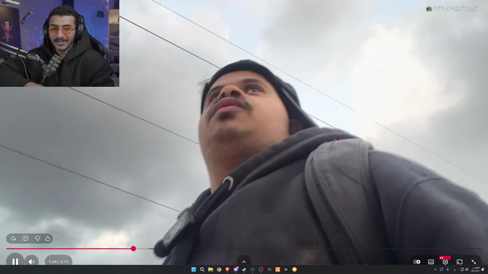The width and height of the screenshot is (488, 274).
Task: Open the system volume tray control
Action: (467, 269)
